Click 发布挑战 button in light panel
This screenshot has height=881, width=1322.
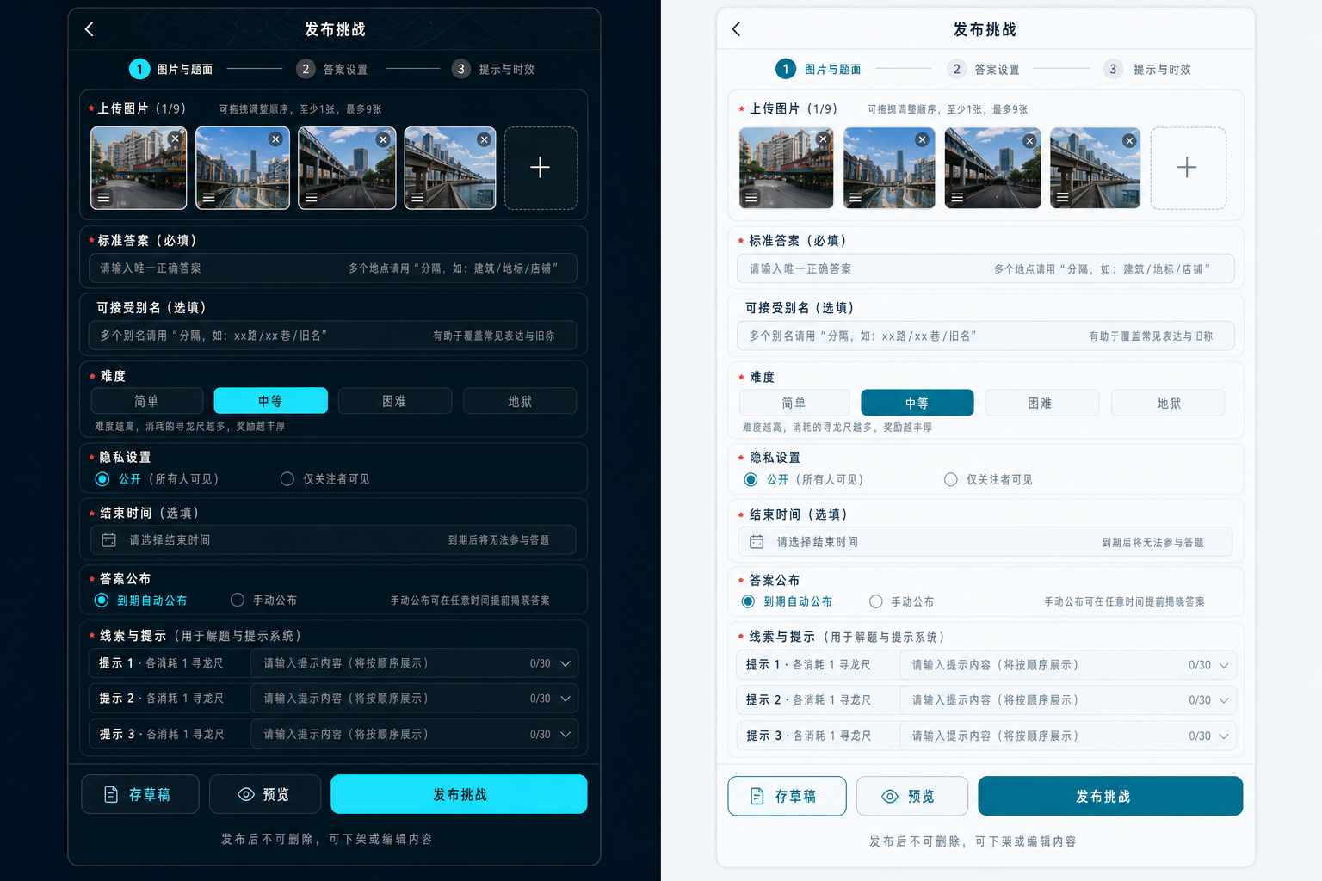(1110, 796)
